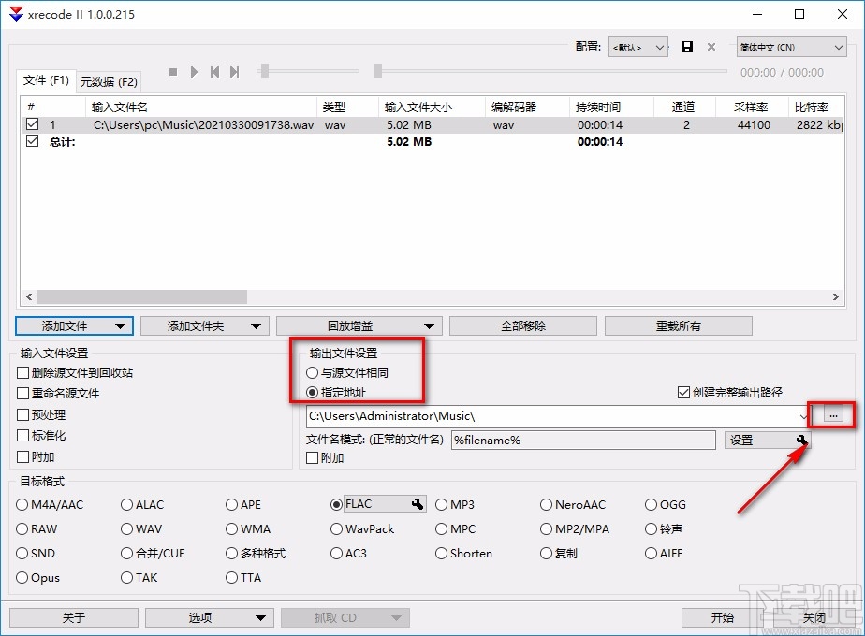Click the previous track playback icon
Image resolution: width=865 pixels, height=636 pixels.
[x=215, y=71]
